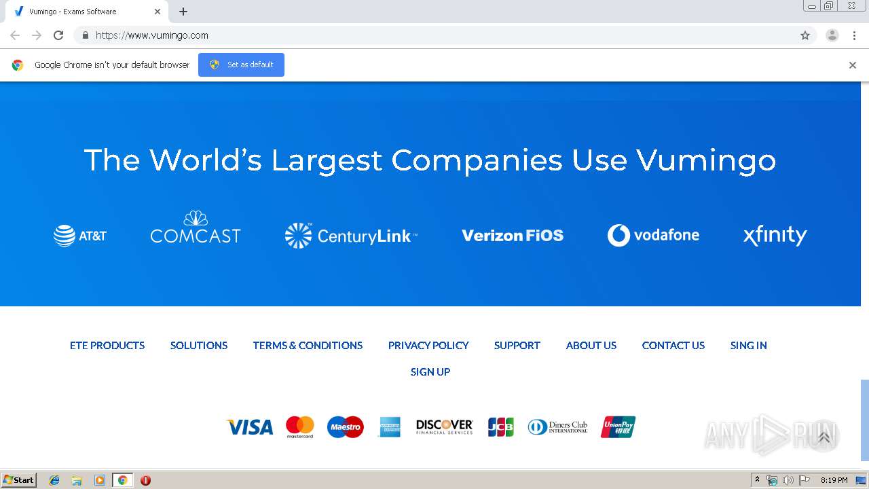
Task: Go back to the previous page
Action: [15, 35]
